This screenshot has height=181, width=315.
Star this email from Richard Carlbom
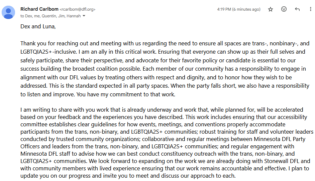click(271, 9)
